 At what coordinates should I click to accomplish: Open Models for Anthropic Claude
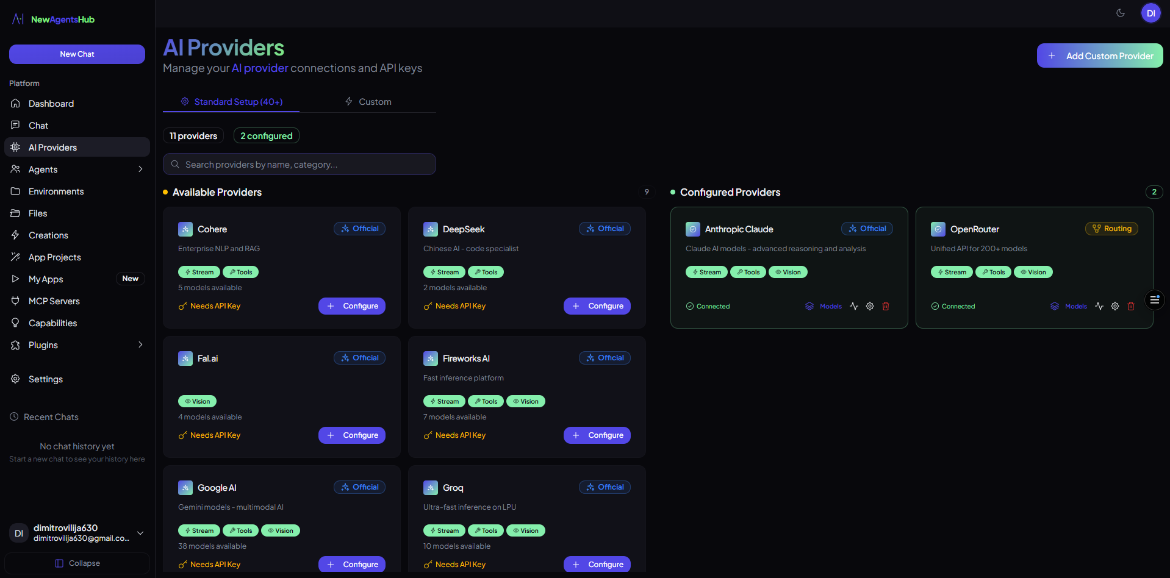point(824,306)
